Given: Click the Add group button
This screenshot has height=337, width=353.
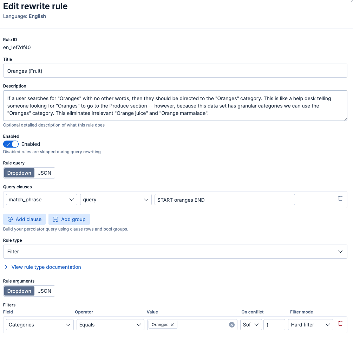Looking at the screenshot, I should point(69,219).
